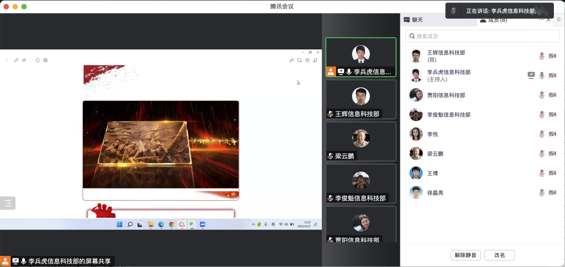Click the camera-off icon for 李悦

click(x=552, y=134)
